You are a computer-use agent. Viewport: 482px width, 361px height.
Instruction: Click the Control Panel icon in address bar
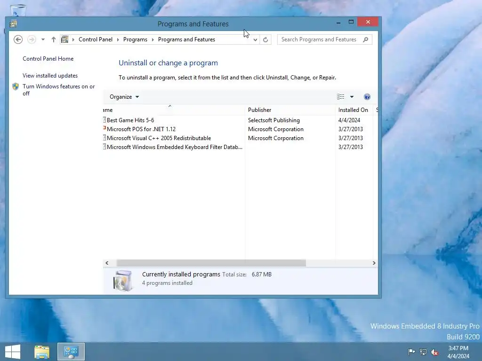click(65, 39)
